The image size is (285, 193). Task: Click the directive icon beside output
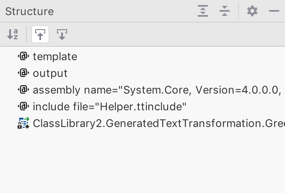click(x=23, y=73)
